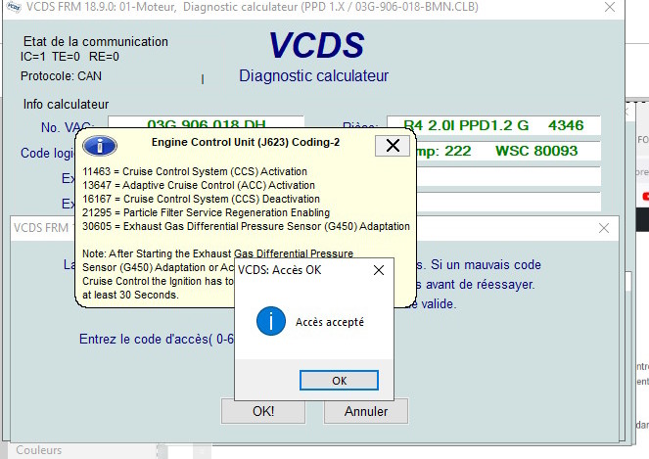
Task: Select the 13647 Adaptive Cruise Control line
Action: tap(199, 185)
